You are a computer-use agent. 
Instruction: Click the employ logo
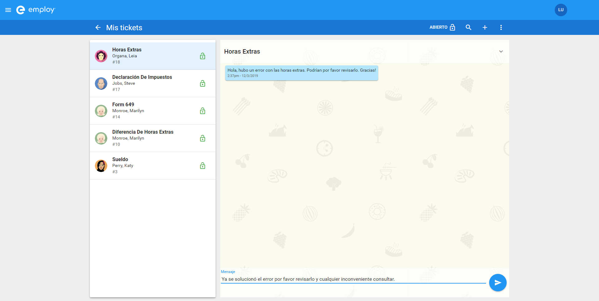(x=36, y=10)
